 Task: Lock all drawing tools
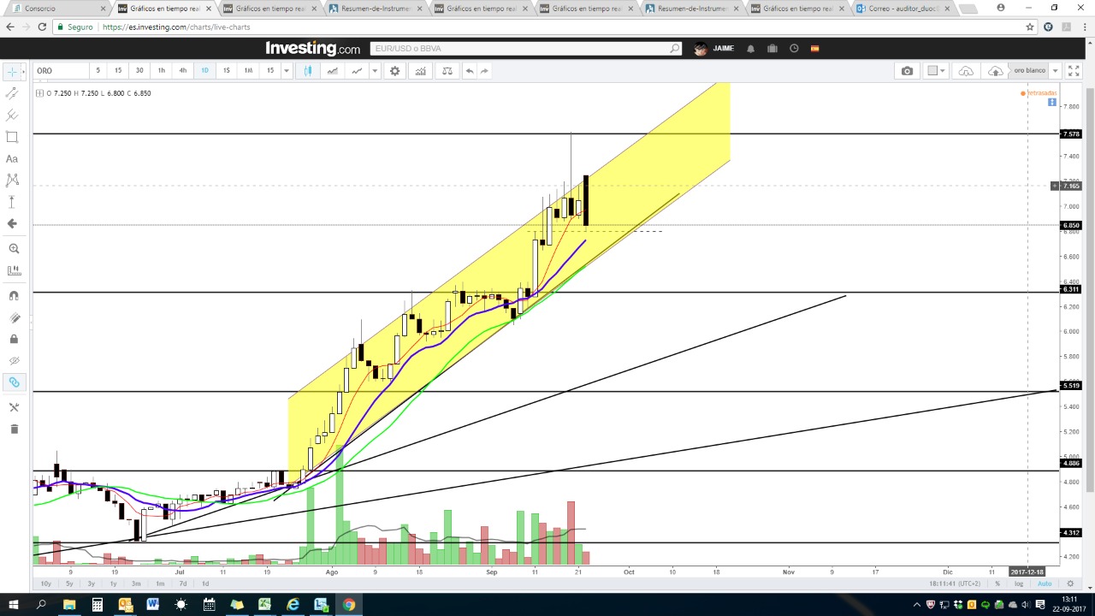click(x=14, y=339)
